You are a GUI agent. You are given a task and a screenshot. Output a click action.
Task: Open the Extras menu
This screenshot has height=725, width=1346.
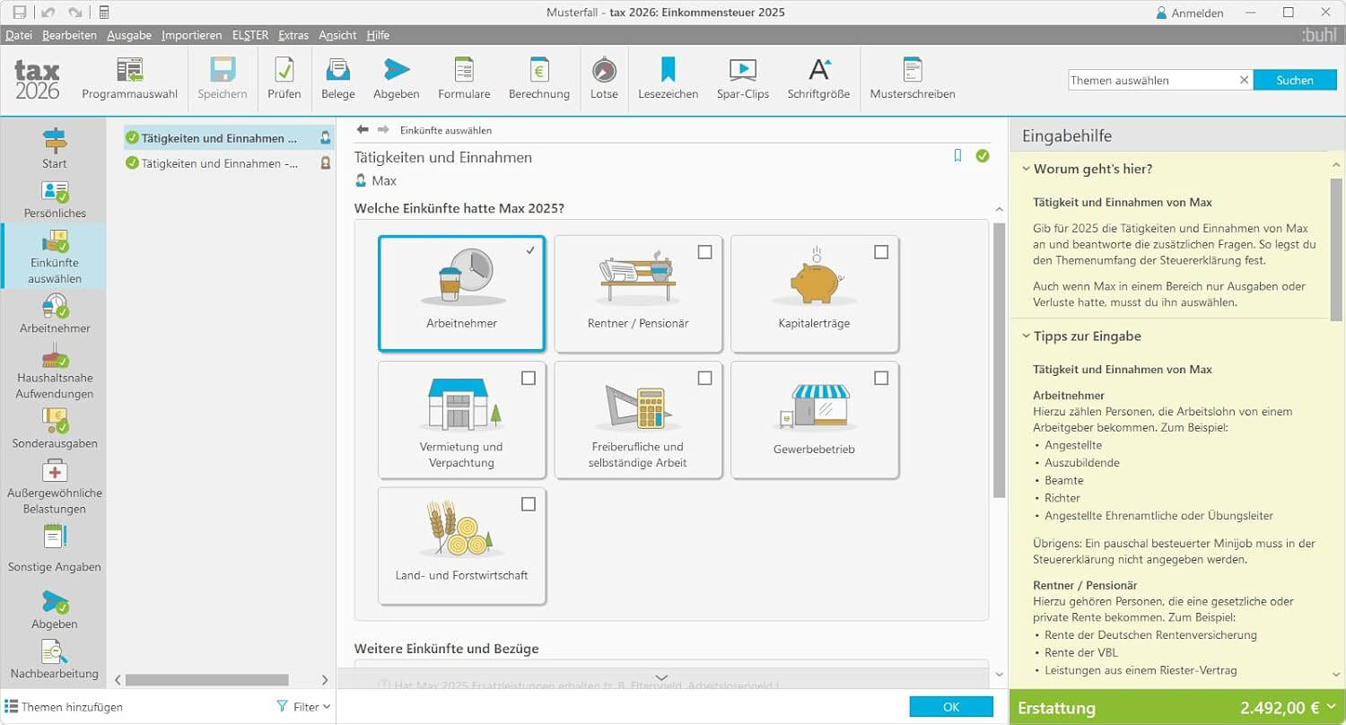point(293,35)
